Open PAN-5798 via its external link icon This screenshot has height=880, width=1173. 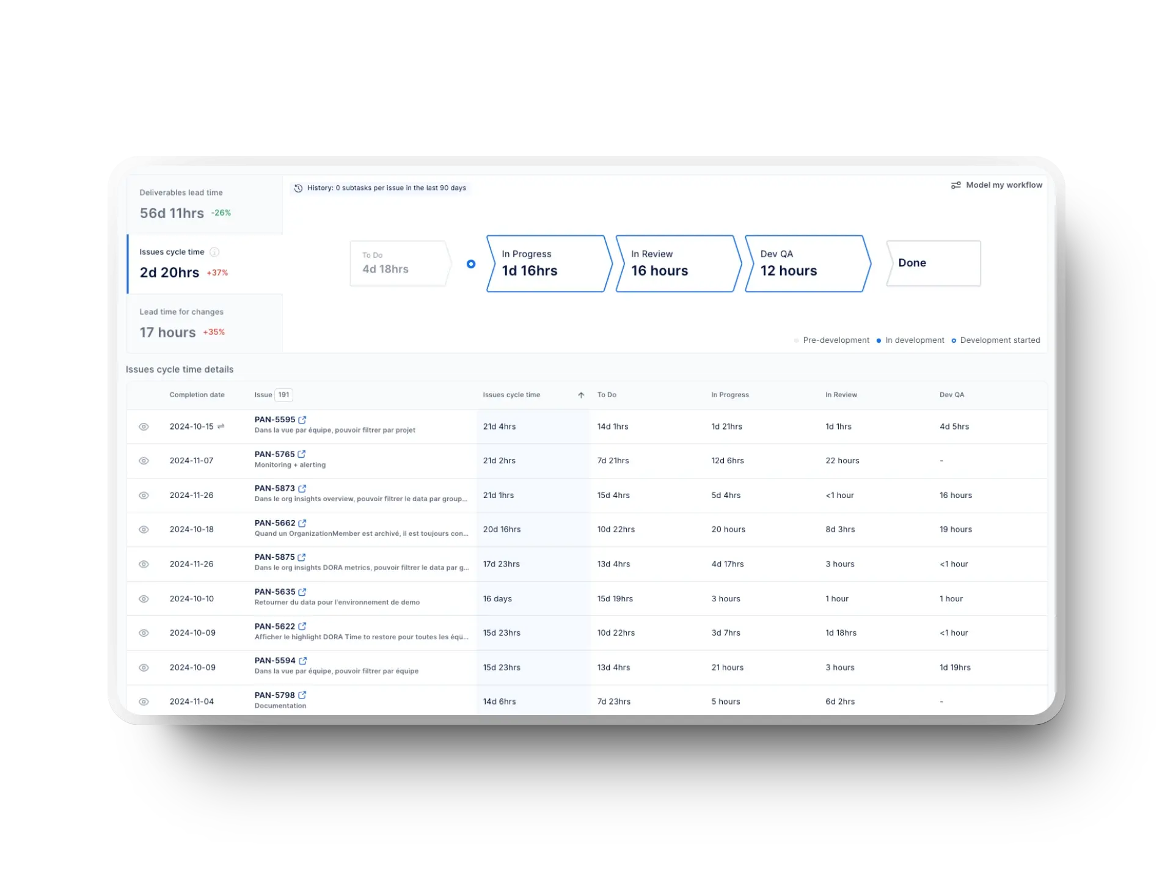(301, 694)
